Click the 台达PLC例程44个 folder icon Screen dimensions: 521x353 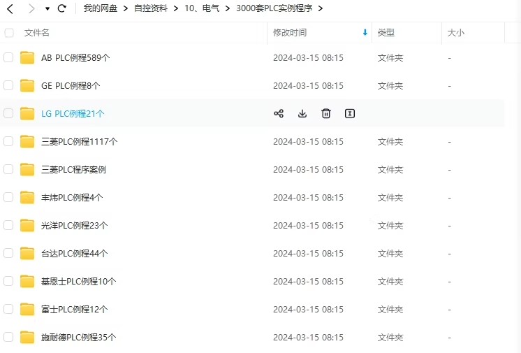[27, 253]
